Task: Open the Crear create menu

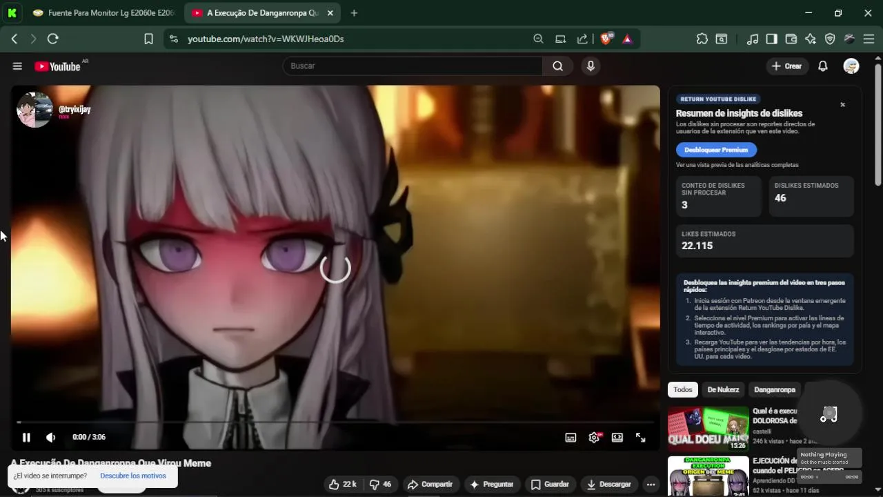Action: [787, 66]
